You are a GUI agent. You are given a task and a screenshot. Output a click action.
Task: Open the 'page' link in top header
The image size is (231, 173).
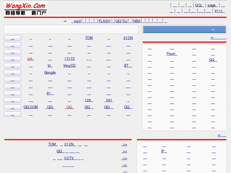coord(212,5)
